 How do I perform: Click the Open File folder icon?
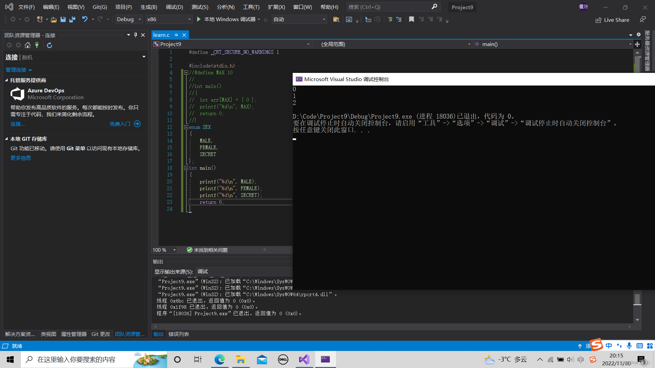coord(54,19)
